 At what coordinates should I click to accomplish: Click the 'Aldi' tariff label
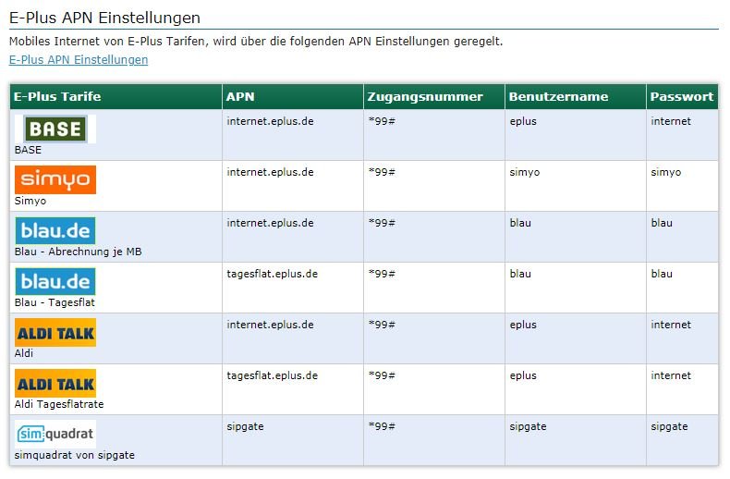click(x=24, y=353)
